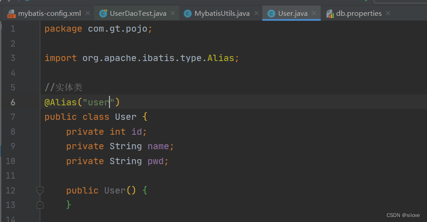Click line number 1 in the gutter
The height and width of the screenshot is (222, 427).
(13, 29)
